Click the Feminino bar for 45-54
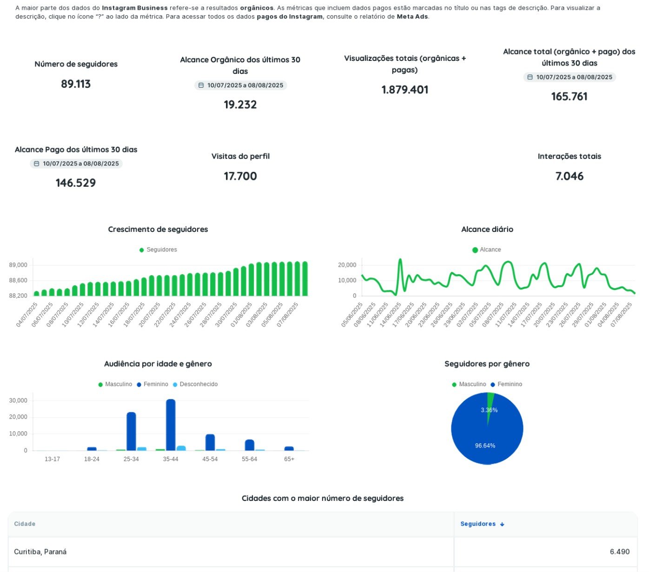Screen dimensions: 649x572 210,442
